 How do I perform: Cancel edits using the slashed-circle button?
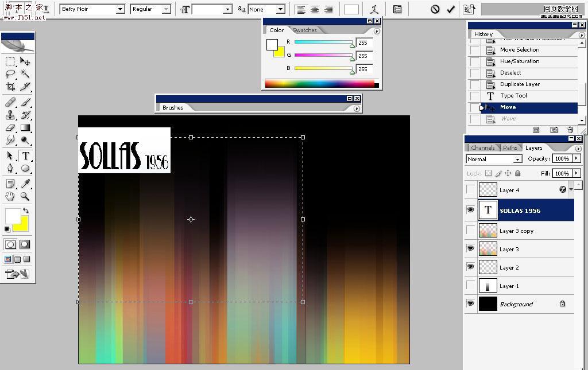[434, 9]
